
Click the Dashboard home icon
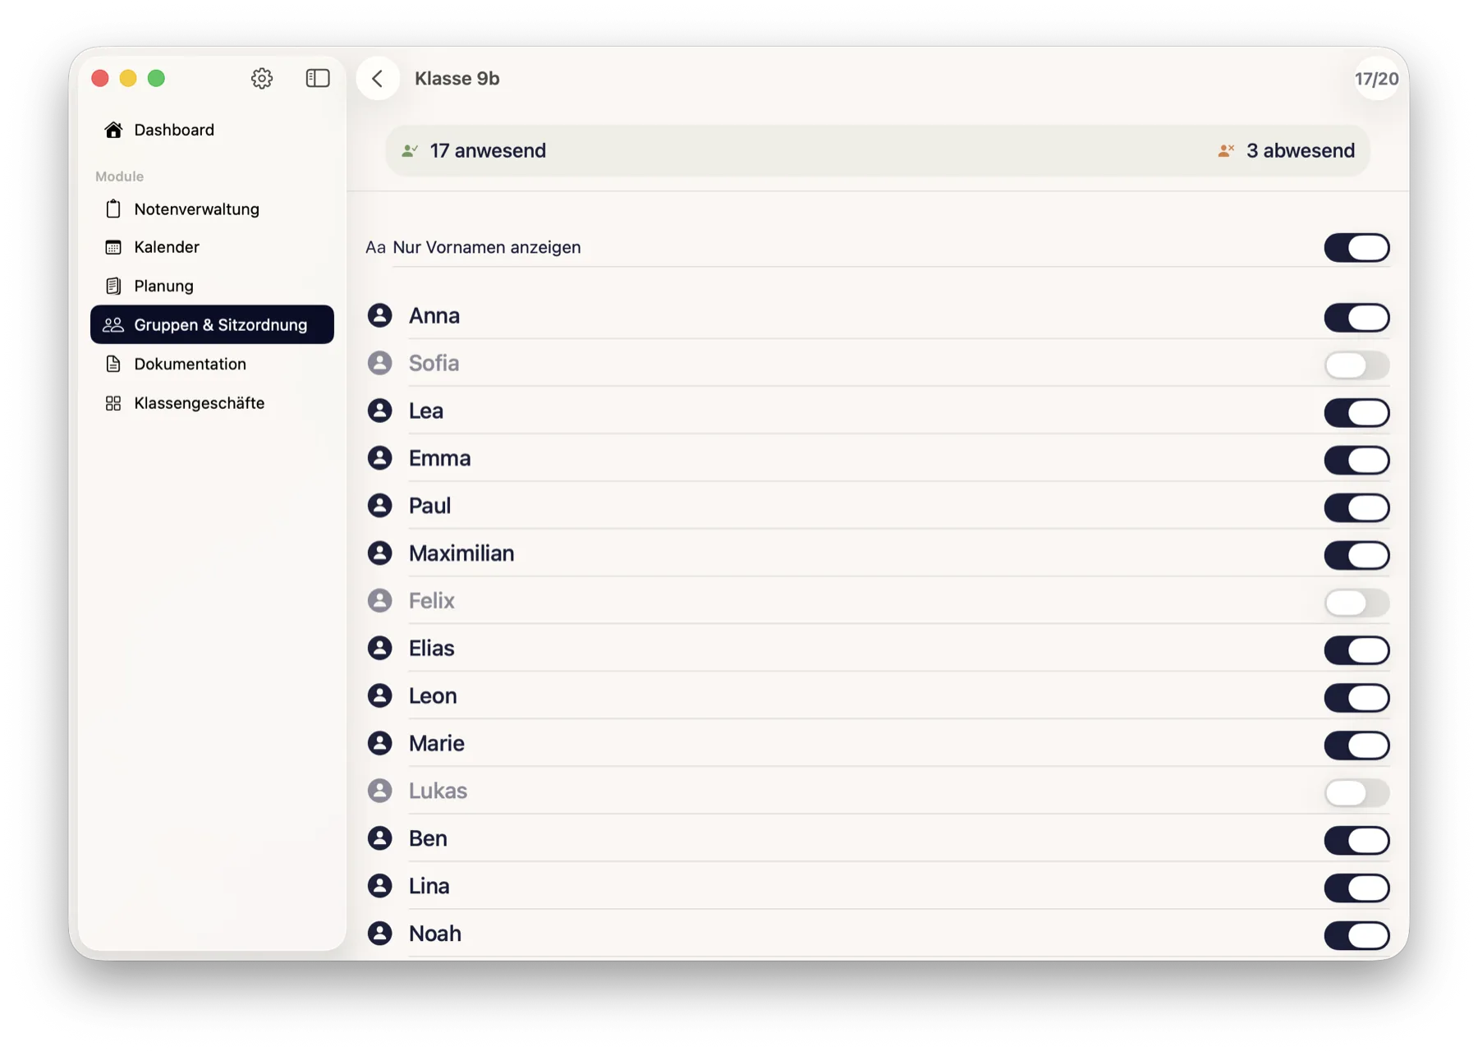[x=113, y=130]
